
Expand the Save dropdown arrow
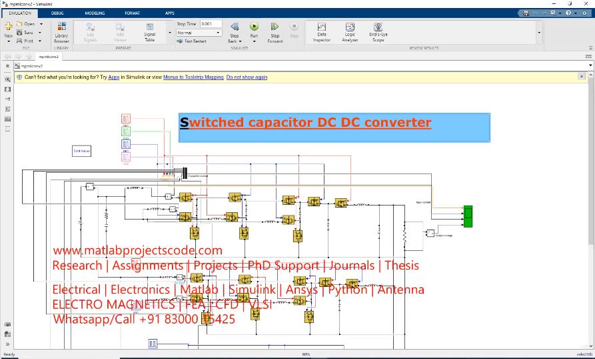pyautogui.click(x=40, y=32)
